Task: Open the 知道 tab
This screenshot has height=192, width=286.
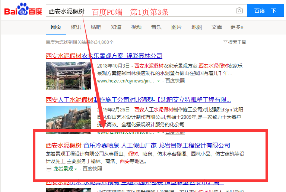Action: coord(116,27)
